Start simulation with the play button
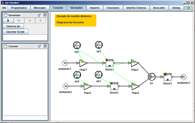195x123 pixels. [8, 20]
